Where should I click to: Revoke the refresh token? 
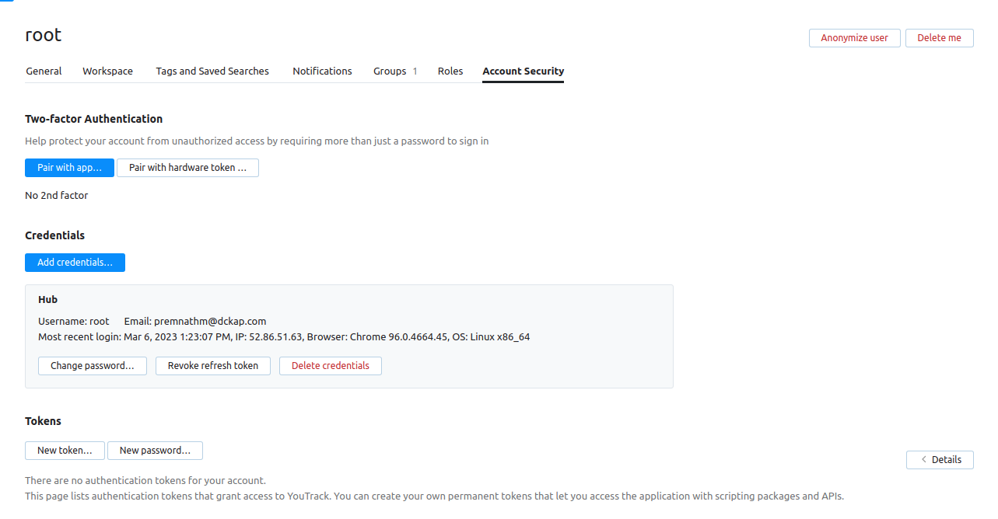[x=212, y=365]
